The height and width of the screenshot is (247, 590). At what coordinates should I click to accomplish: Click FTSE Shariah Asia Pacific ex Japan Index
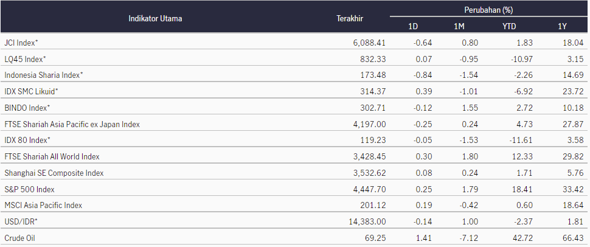click(72, 124)
